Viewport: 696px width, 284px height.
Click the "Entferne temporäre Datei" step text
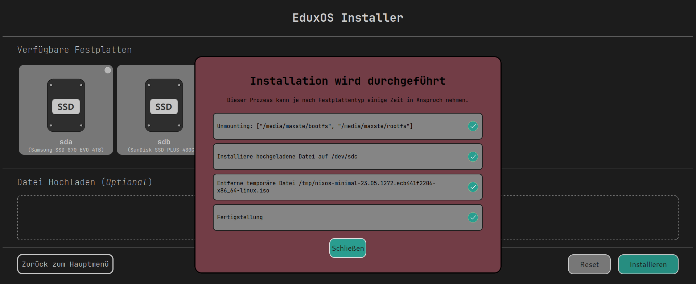(326, 187)
